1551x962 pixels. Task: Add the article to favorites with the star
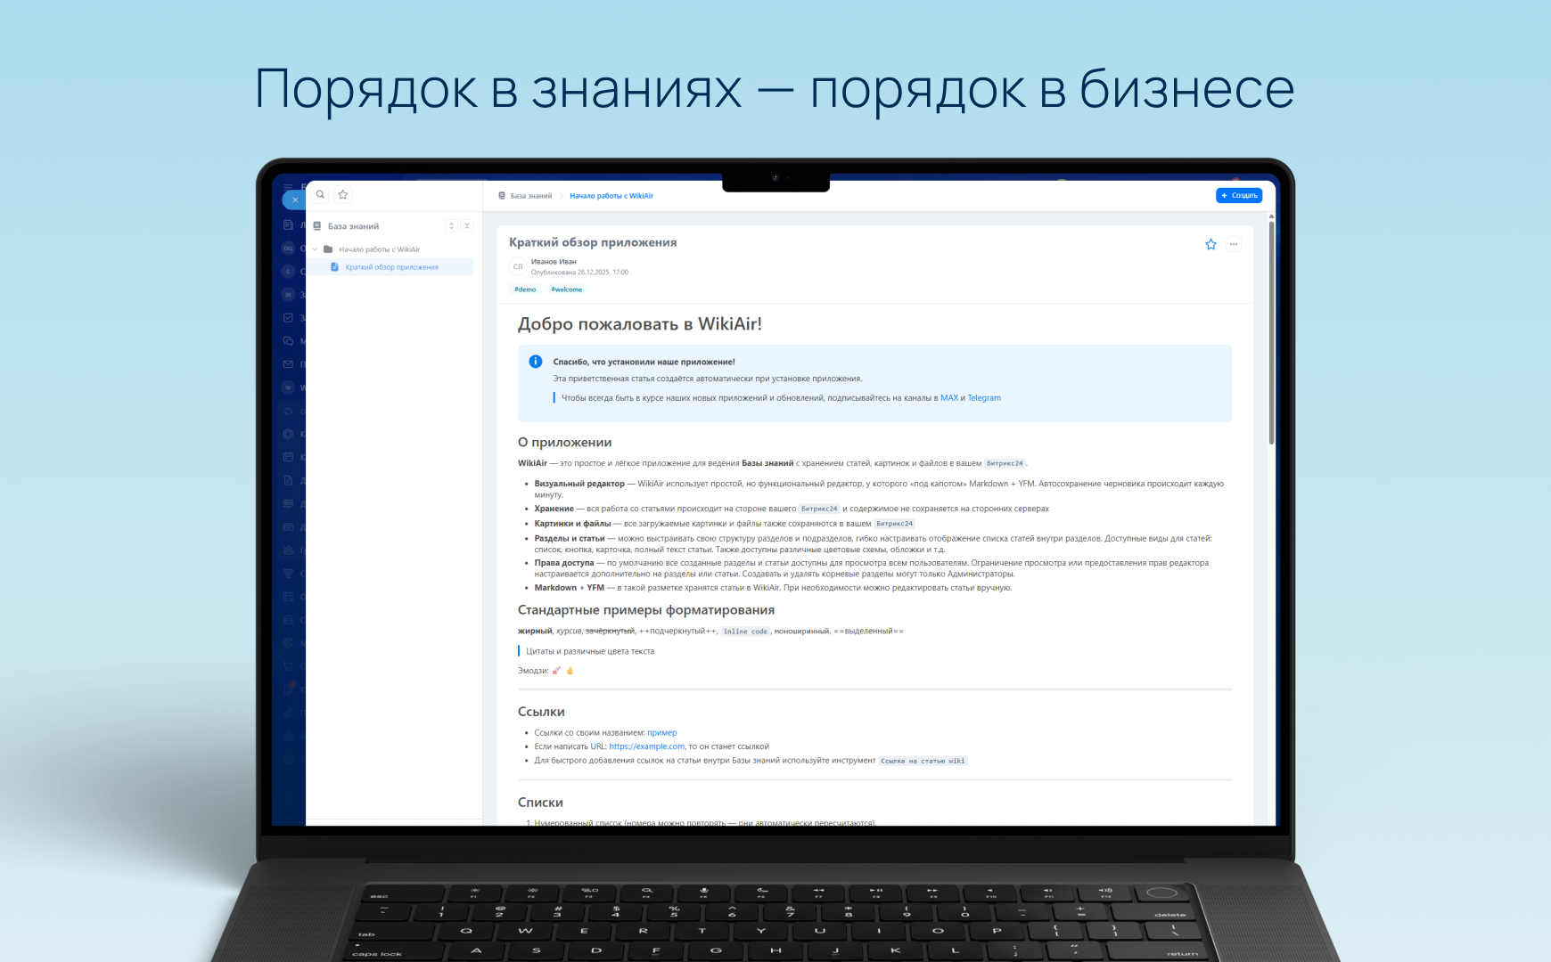click(1210, 244)
